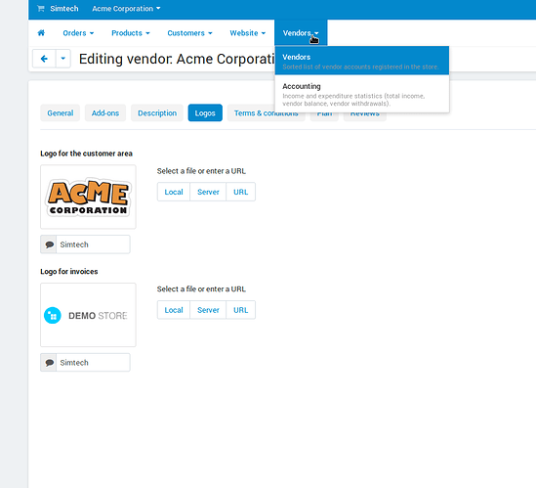Expand the Acme Corporation vendor selector

click(x=126, y=9)
